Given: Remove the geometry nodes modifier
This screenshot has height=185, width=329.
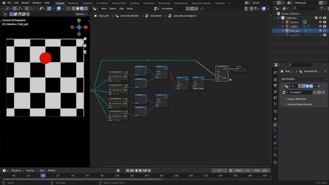Looking at the screenshot, I should (x=319, y=86).
